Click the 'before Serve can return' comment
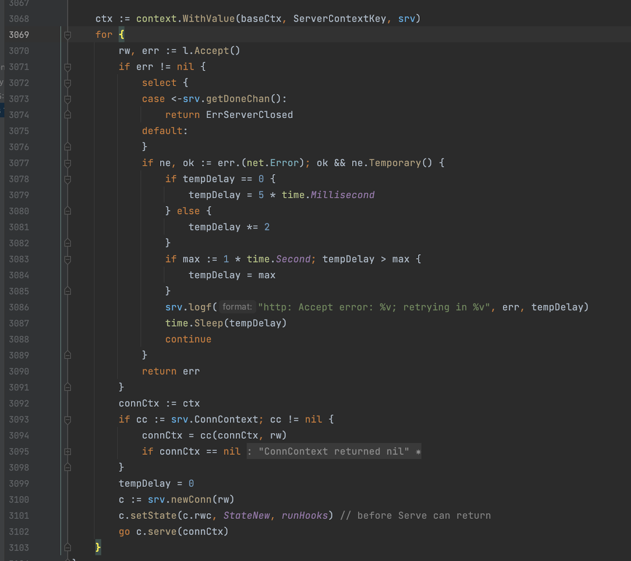631x561 pixels. click(424, 516)
